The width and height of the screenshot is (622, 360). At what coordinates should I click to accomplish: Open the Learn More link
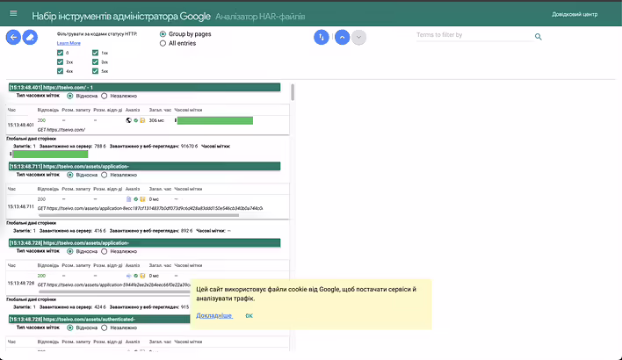[x=69, y=43]
